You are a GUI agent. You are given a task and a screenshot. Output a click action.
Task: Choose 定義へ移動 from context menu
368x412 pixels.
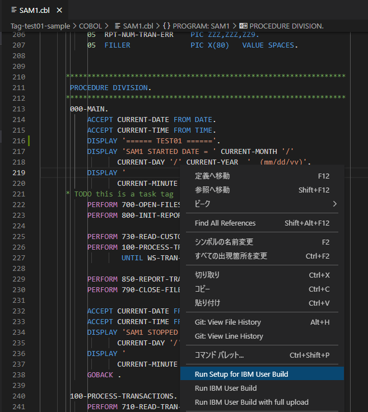262,176
